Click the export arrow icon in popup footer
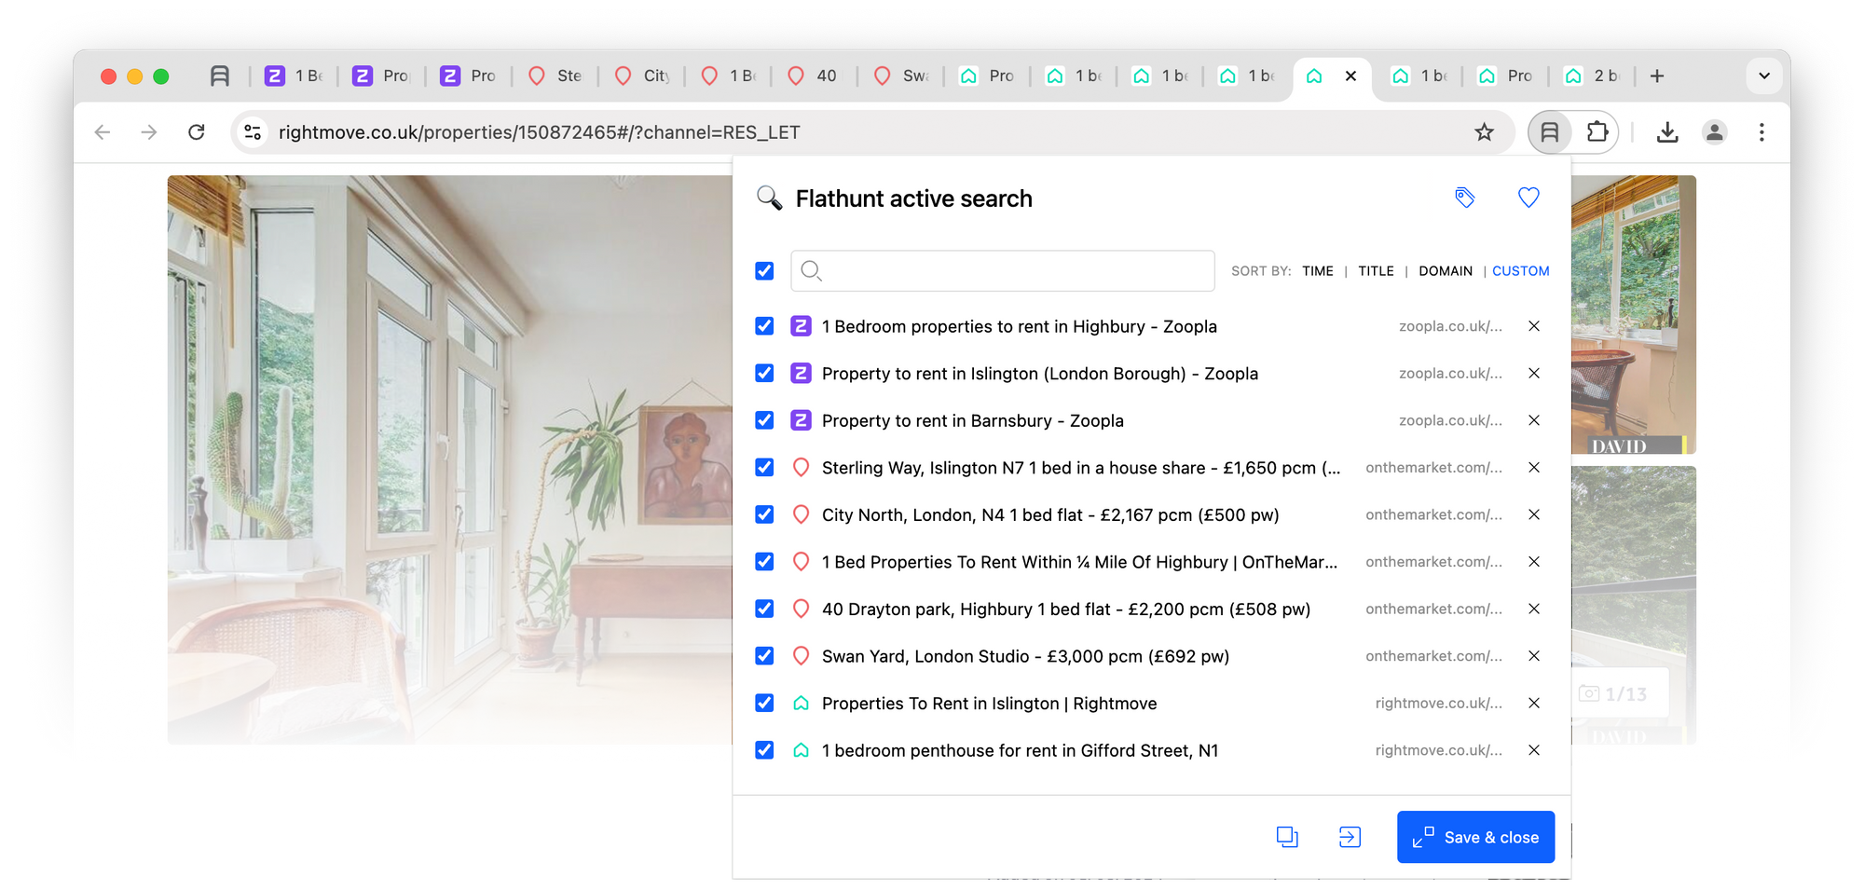 1350,837
